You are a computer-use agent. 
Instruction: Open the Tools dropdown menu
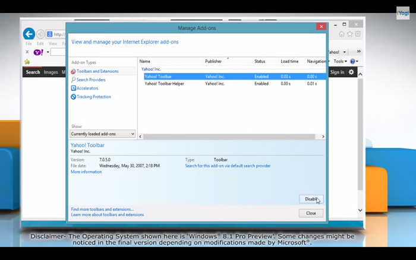pyautogui.click(x=340, y=61)
